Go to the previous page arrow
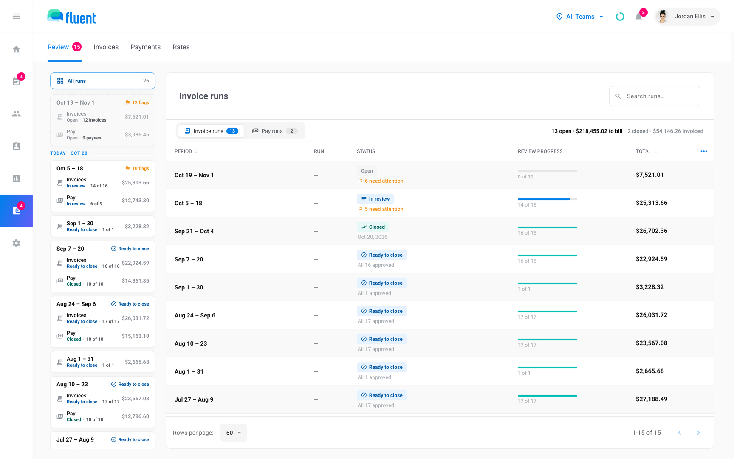Screen dimensions: 734x459 680,433
